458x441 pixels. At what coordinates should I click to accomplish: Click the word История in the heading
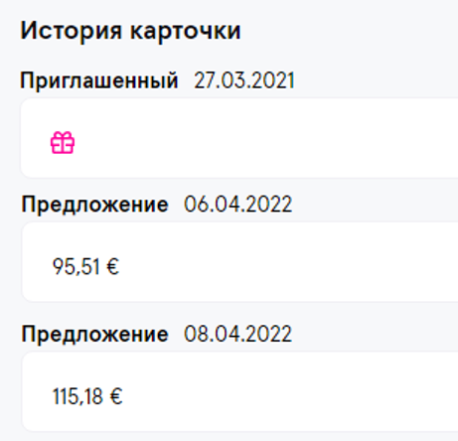point(72,32)
